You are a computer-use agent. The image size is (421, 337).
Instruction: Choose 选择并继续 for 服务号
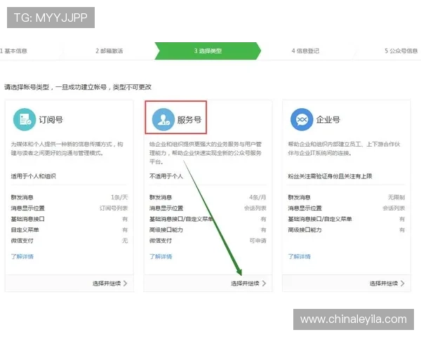click(x=245, y=283)
